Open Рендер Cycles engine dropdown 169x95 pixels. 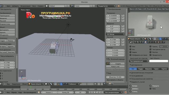pos(106,6)
